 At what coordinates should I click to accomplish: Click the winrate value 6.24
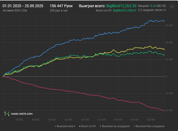[154, 6]
